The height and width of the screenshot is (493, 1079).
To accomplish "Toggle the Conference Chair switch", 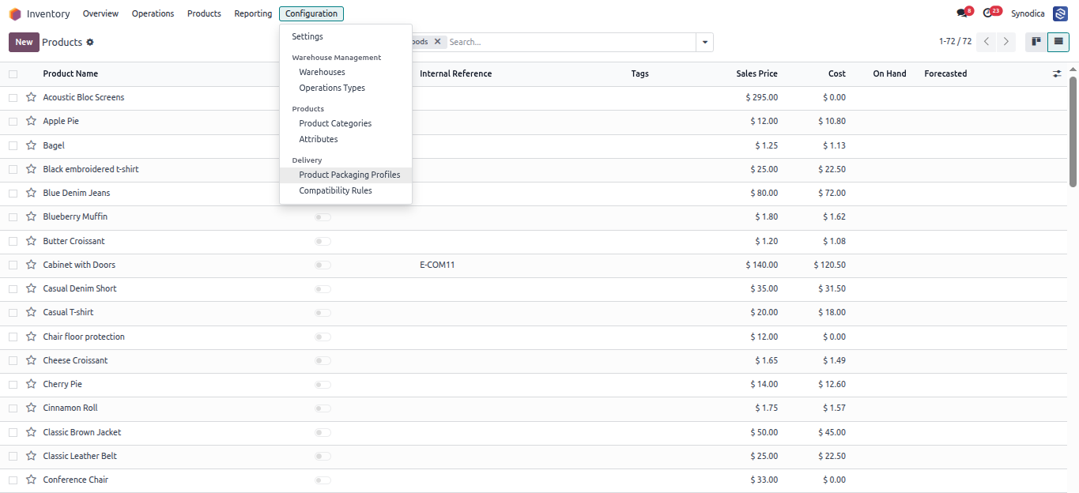I will coord(323,480).
